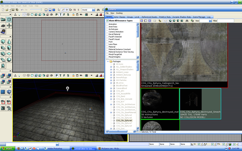Image resolution: width=242 pixels, height=151 pixels.
Task: Expand the COG_Baird package node
Action: click(x=111, y=96)
